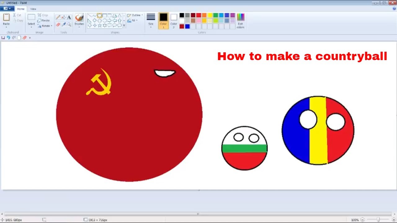Open the Paint file menu button
397x223 pixels.
[7, 9]
